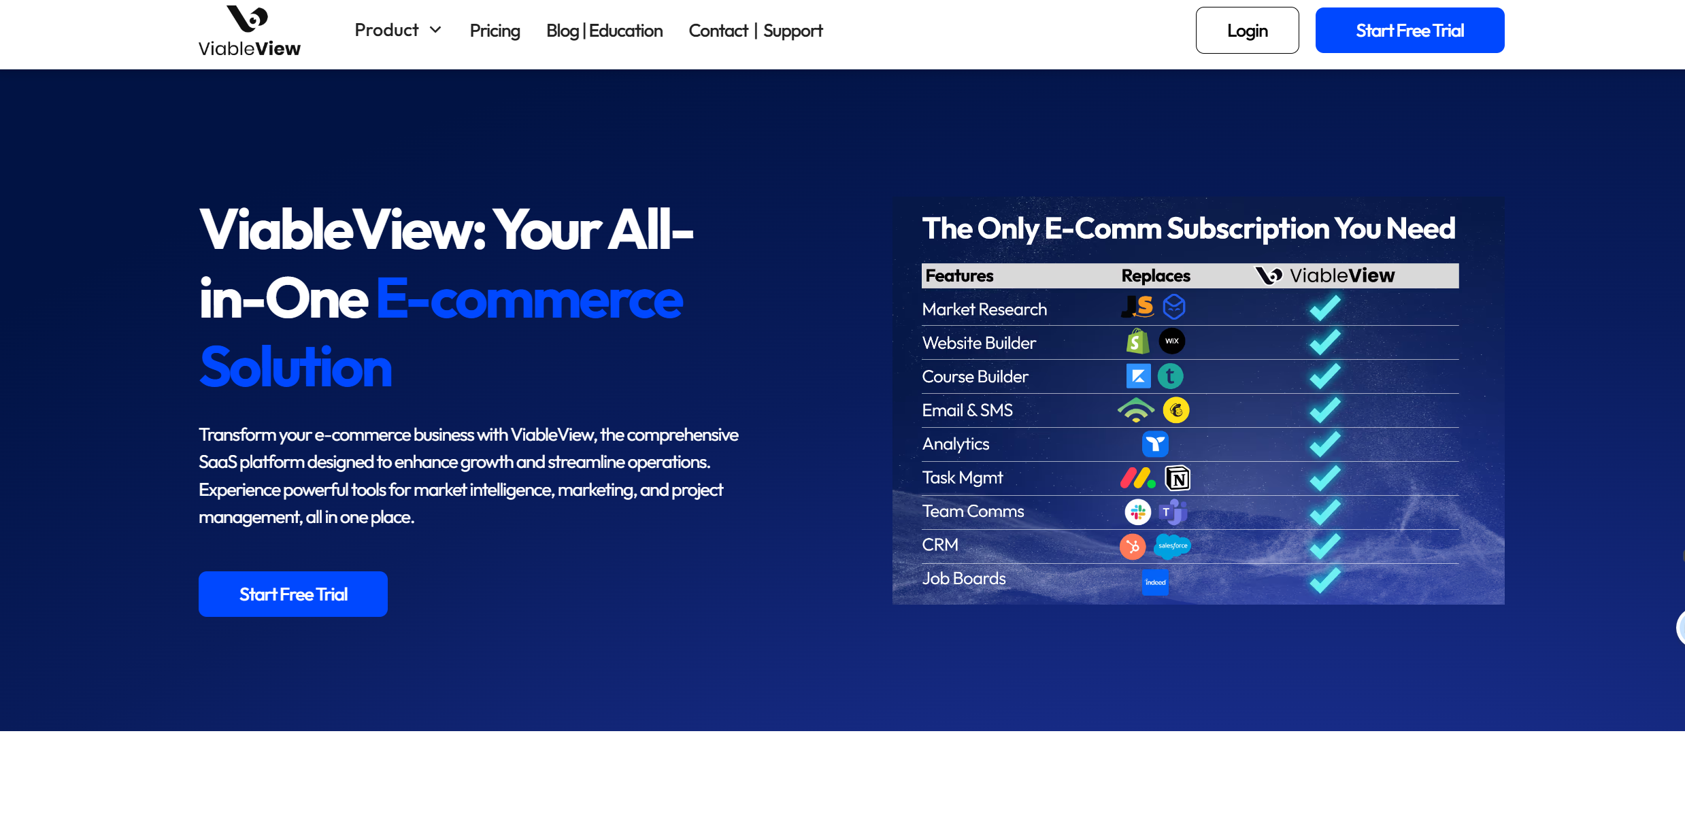The image size is (1685, 825).
Task: Click the Course Builder checkmark
Action: point(1324,376)
